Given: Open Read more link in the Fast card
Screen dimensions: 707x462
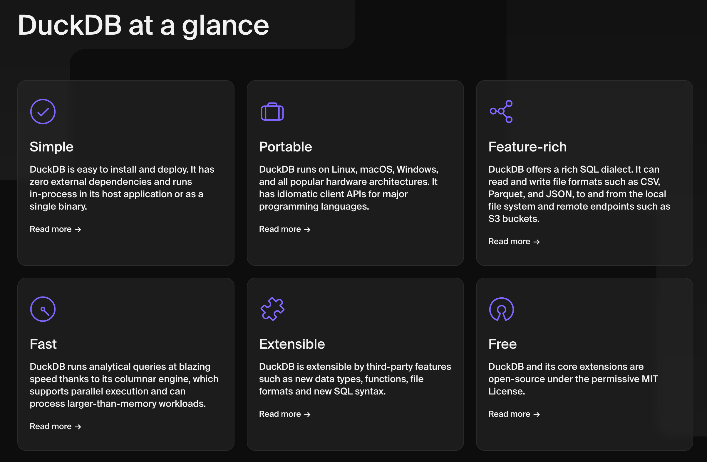Looking at the screenshot, I should pos(51,426).
